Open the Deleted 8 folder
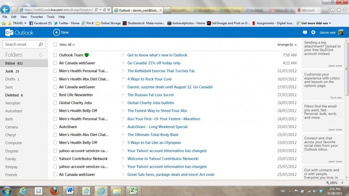This screenshot has width=349, height=196. [x=14, y=95]
